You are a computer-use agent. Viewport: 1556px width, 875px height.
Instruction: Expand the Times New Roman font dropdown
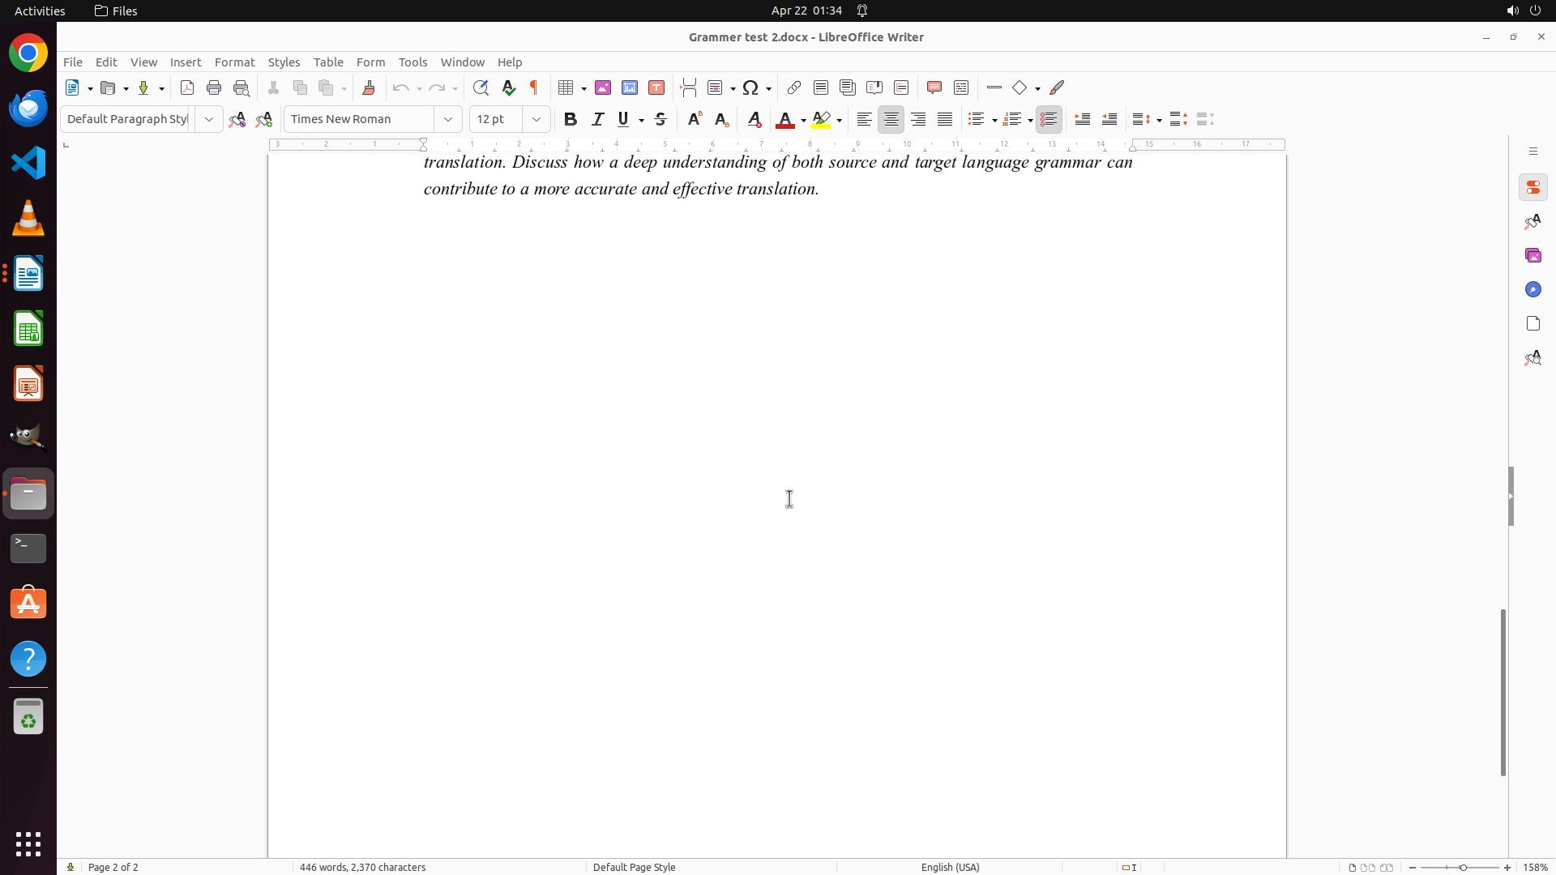tap(448, 119)
